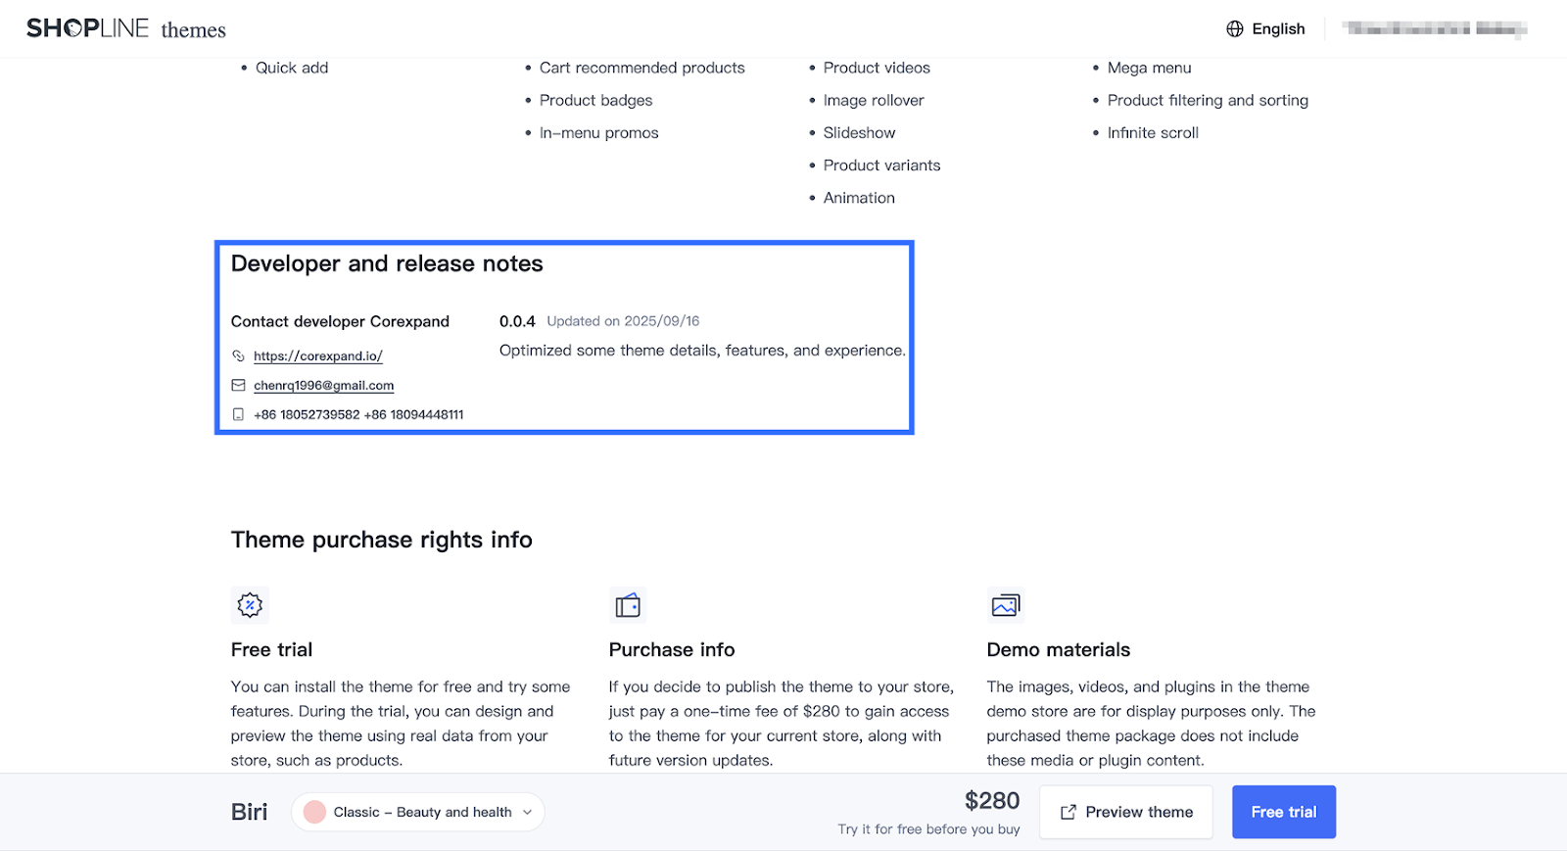This screenshot has width=1567, height=851.
Task: Click the $280 price label
Action: click(x=991, y=801)
